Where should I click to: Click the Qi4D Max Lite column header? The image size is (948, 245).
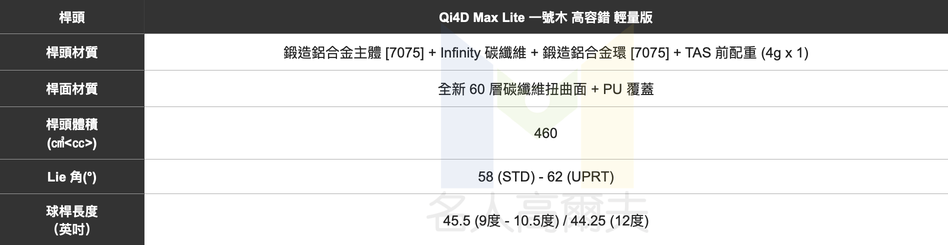pyautogui.click(x=545, y=17)
